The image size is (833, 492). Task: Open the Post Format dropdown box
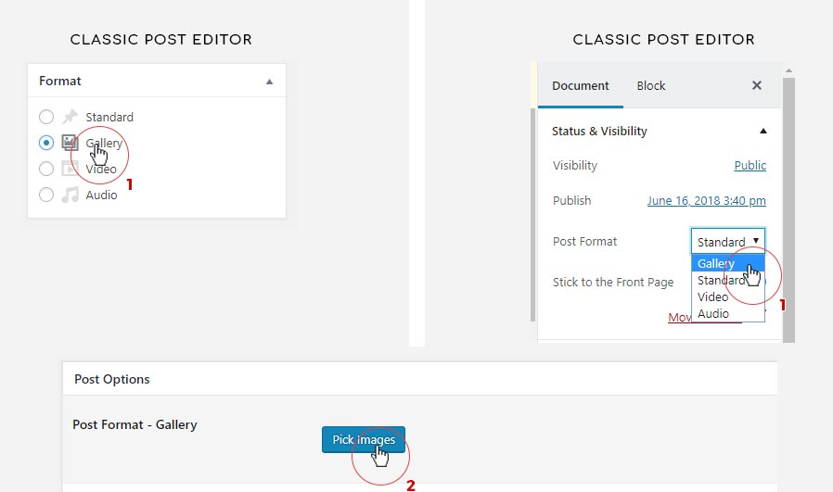click(x=728, y=242)
